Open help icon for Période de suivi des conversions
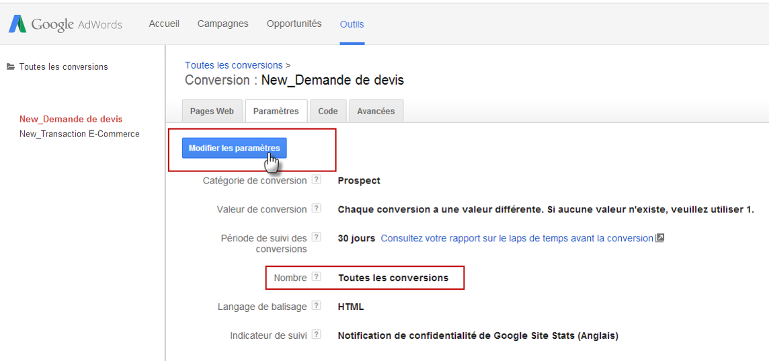 317,237
